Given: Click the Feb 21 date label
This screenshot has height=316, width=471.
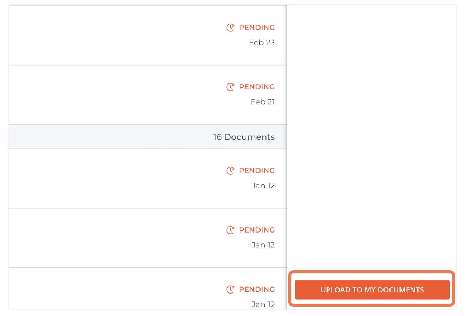Looking at the screenshot, I should 262,102.
